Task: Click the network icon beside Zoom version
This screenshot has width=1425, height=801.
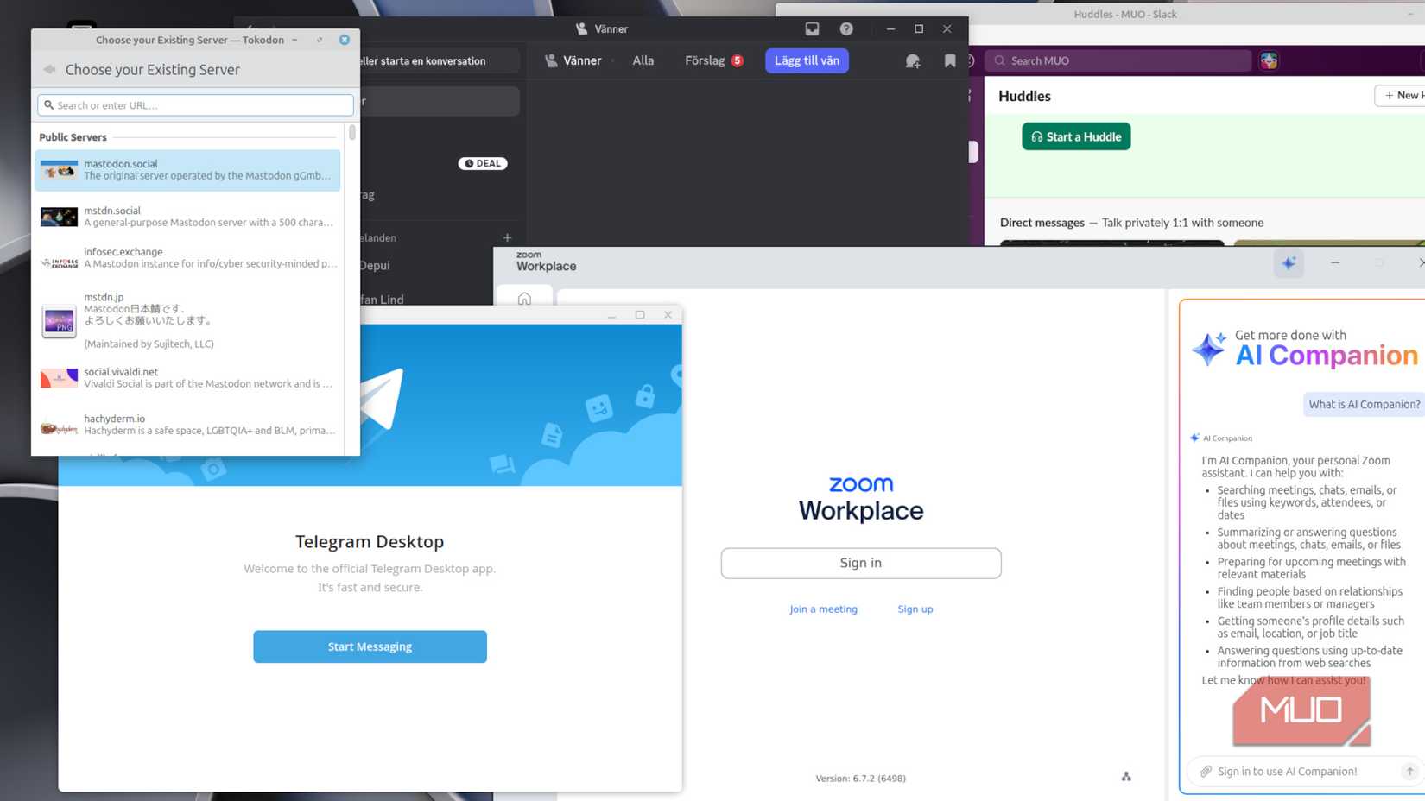Action: (1126, 777)
